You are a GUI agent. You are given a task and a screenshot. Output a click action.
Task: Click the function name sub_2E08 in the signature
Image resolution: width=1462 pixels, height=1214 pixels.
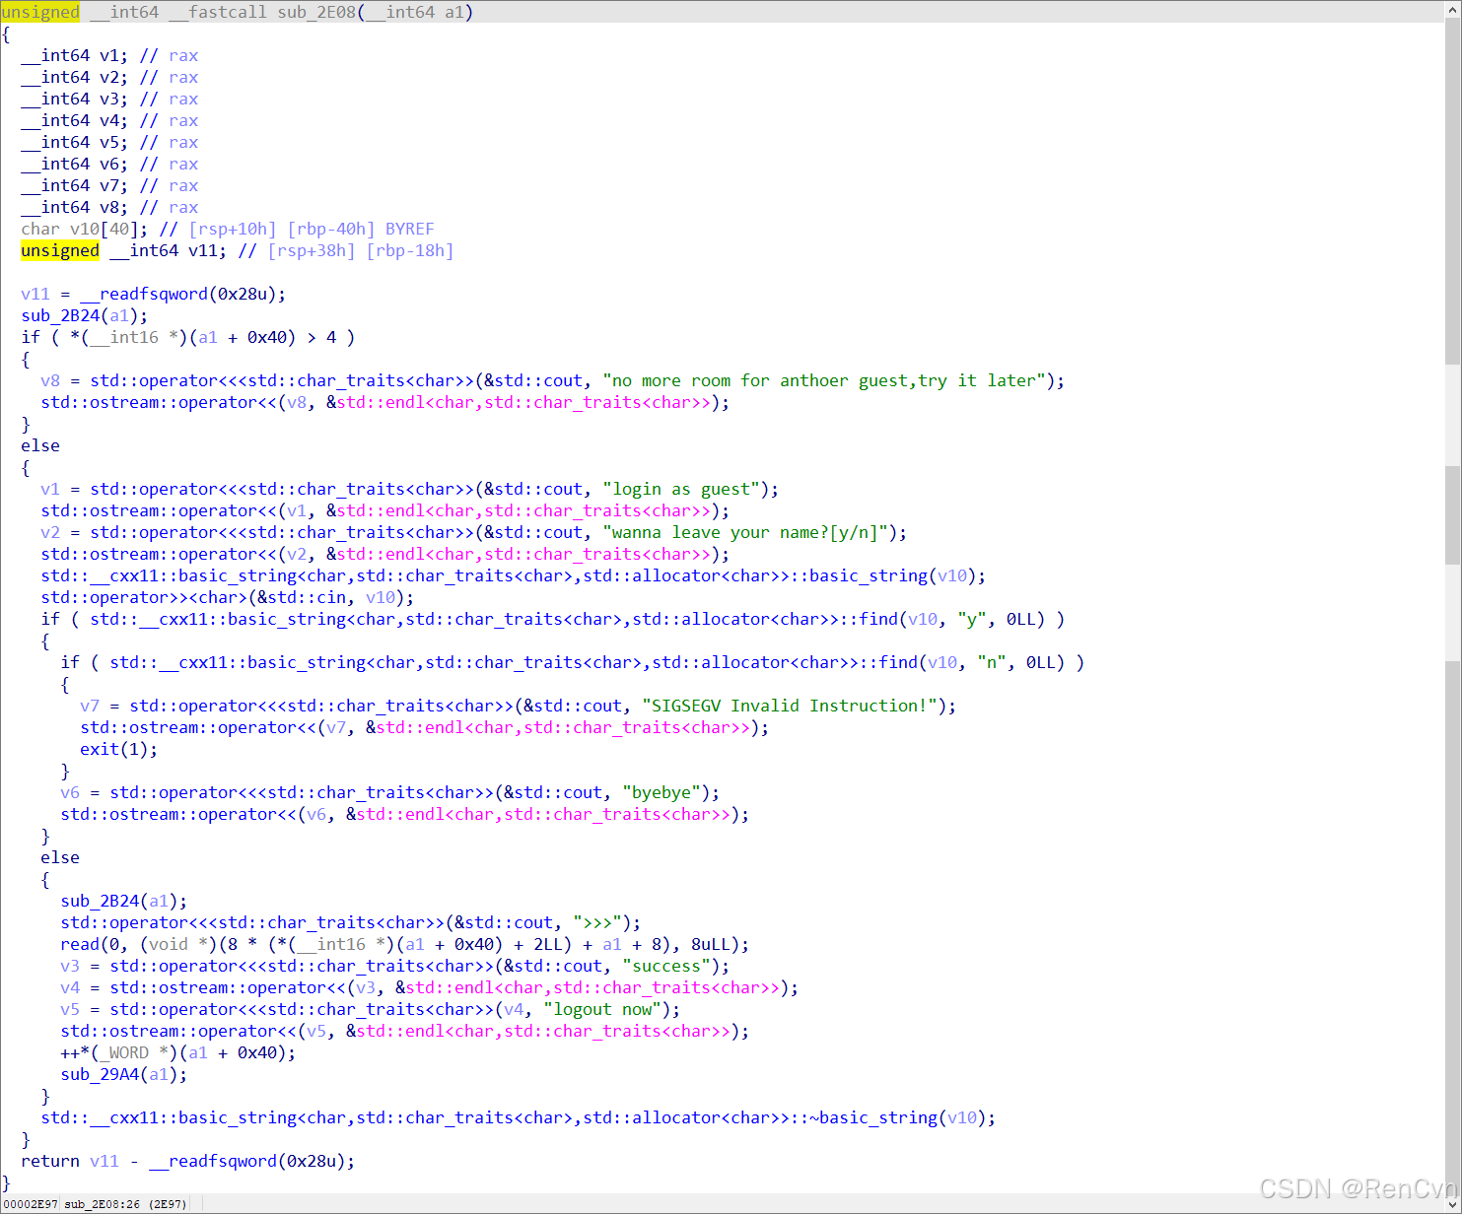coord(315,12)
